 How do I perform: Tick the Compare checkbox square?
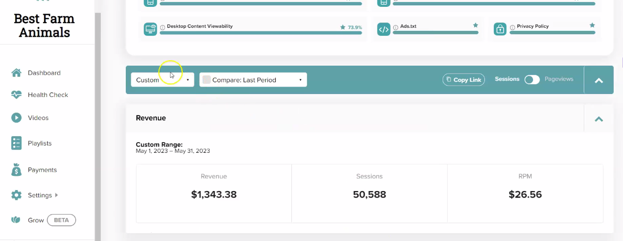pos(207,80)
